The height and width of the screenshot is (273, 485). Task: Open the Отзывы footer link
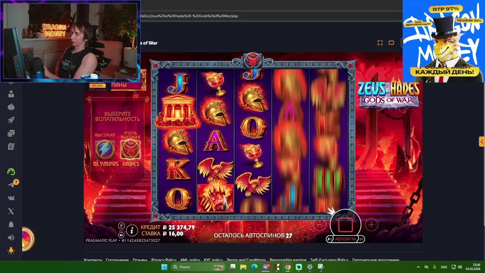140,260
